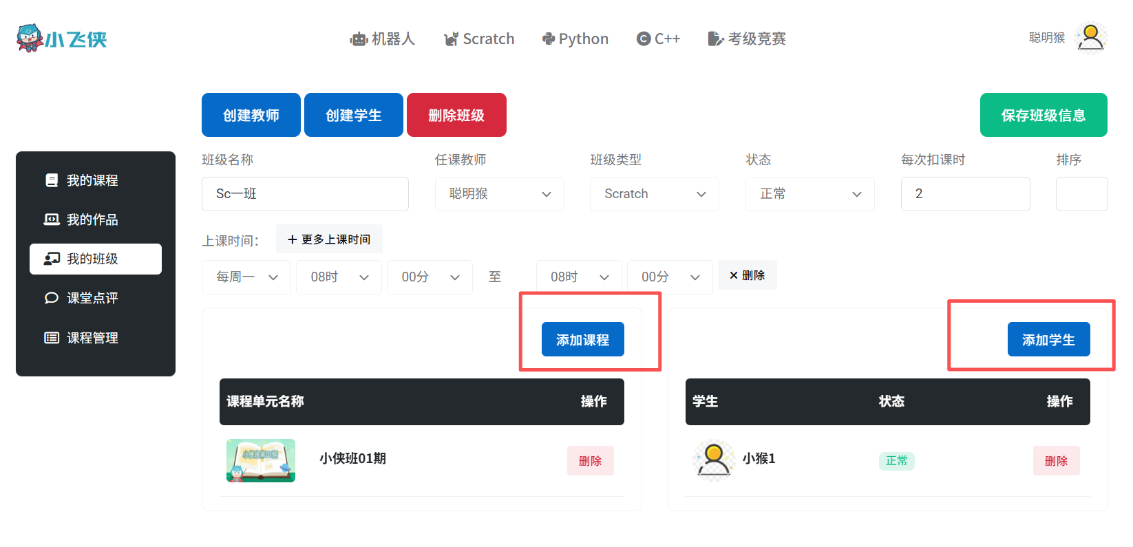Open the 状态 dropdown showing 正常

click(810, 194)
